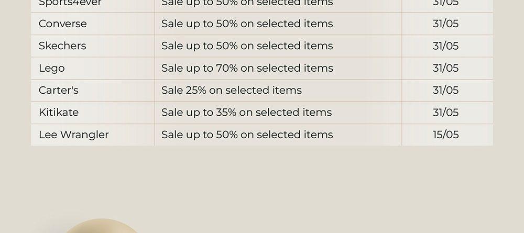Select Skechers' sale up to 50% text
The width and height of the screenshot is (524, 233).
(247, 46)
